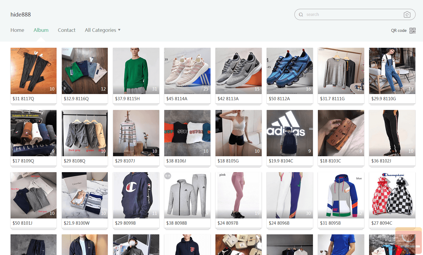Open brown MCM wallet thumbnail 8103C

click(341, 133)
